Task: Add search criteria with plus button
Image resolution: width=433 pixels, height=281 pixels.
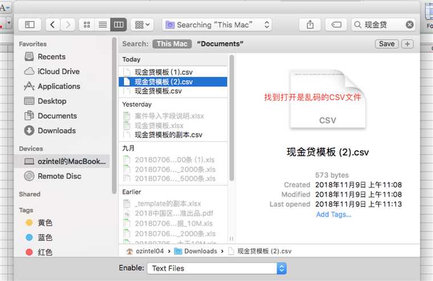Action: point(407,44)
